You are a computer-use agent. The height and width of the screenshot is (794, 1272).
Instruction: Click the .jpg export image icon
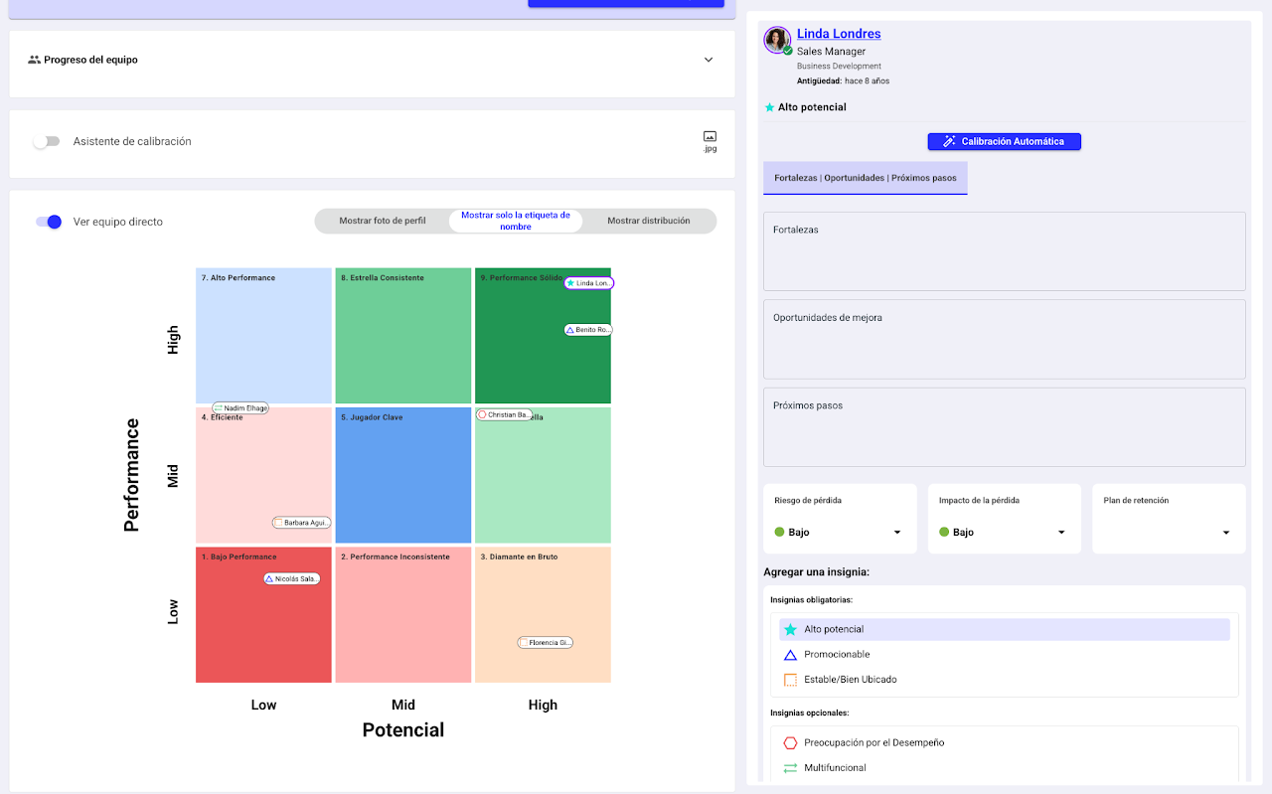tap(710, 137)
